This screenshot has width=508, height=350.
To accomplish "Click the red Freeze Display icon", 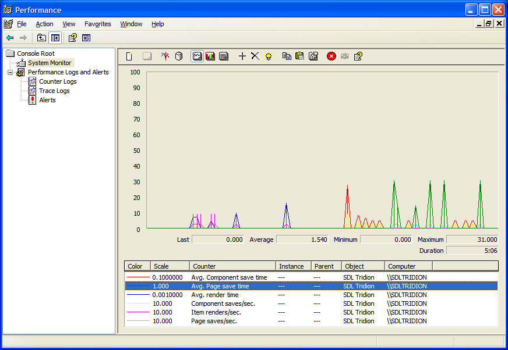I will (331, 56).
